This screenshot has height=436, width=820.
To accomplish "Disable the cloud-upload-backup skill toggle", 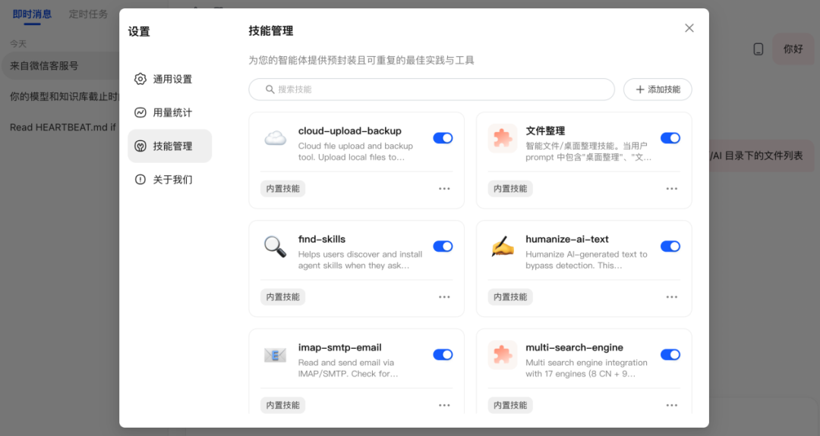I will coord(443,138).
